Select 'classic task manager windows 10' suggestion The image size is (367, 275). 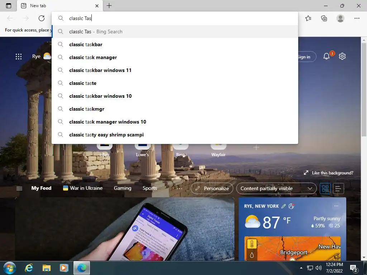175,122
